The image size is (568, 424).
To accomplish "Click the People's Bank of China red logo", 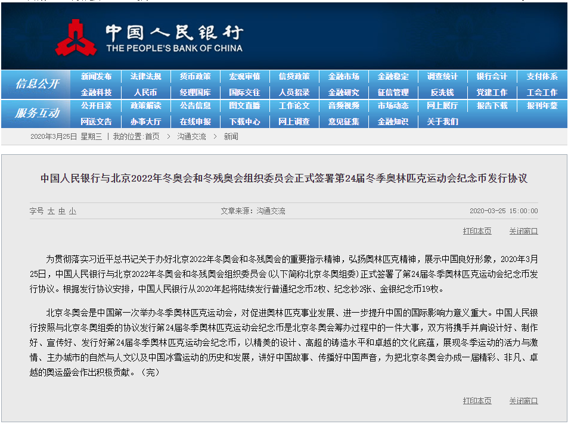I will coord(76,37).
